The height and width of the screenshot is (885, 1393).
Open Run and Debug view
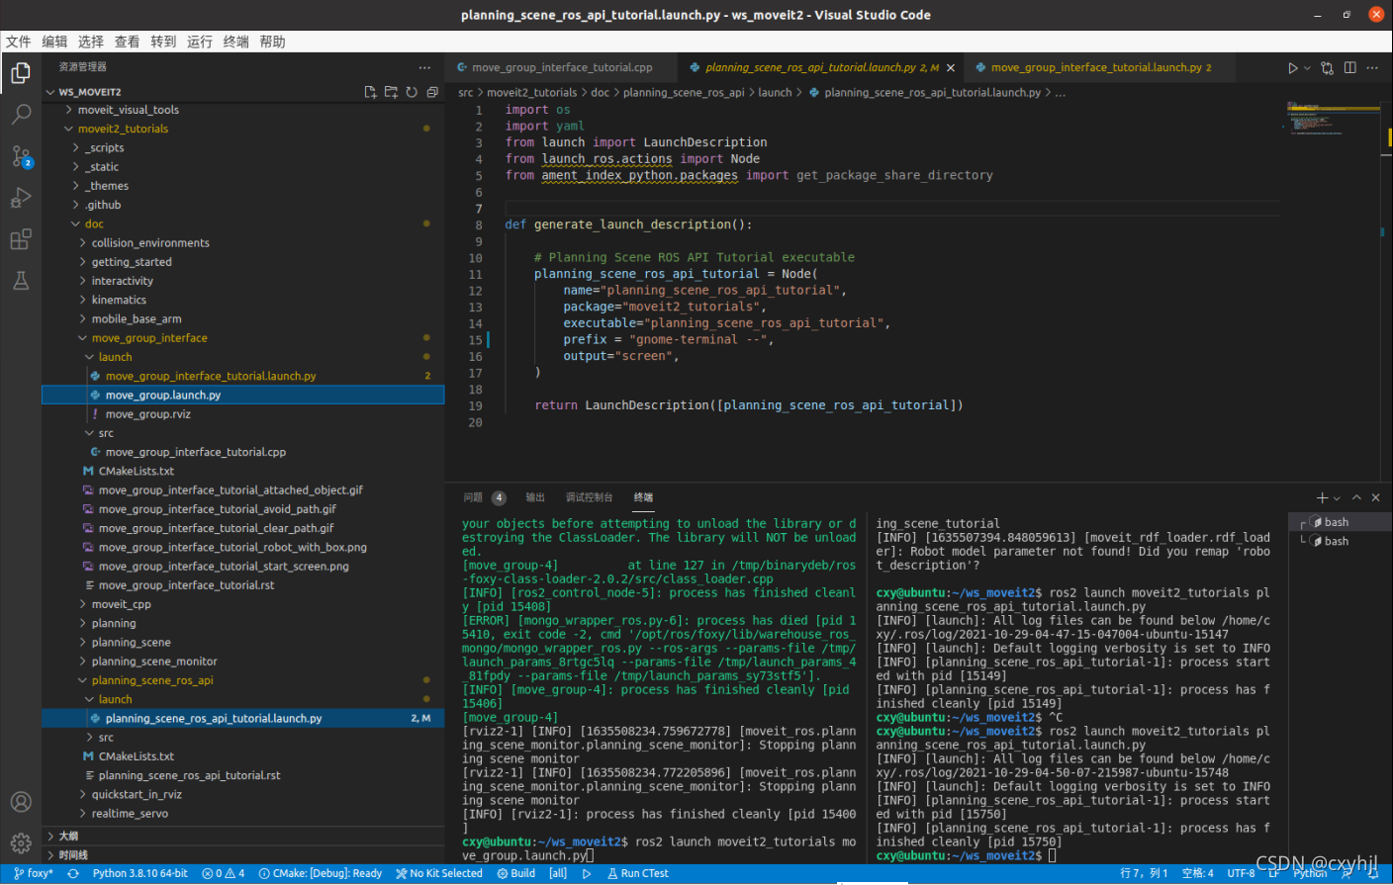[x=21, y=198]
